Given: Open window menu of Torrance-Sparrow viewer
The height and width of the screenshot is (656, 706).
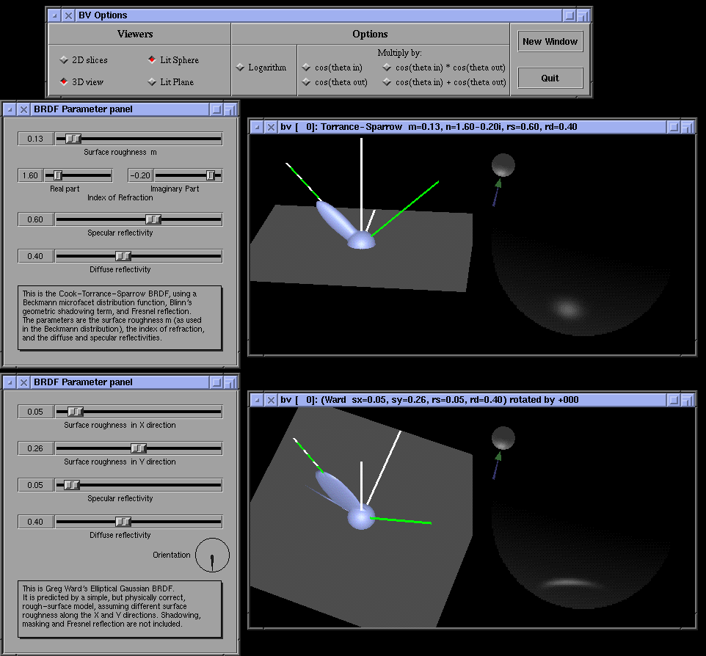Looking at the screenshot, I should click(x=257, y=127).
